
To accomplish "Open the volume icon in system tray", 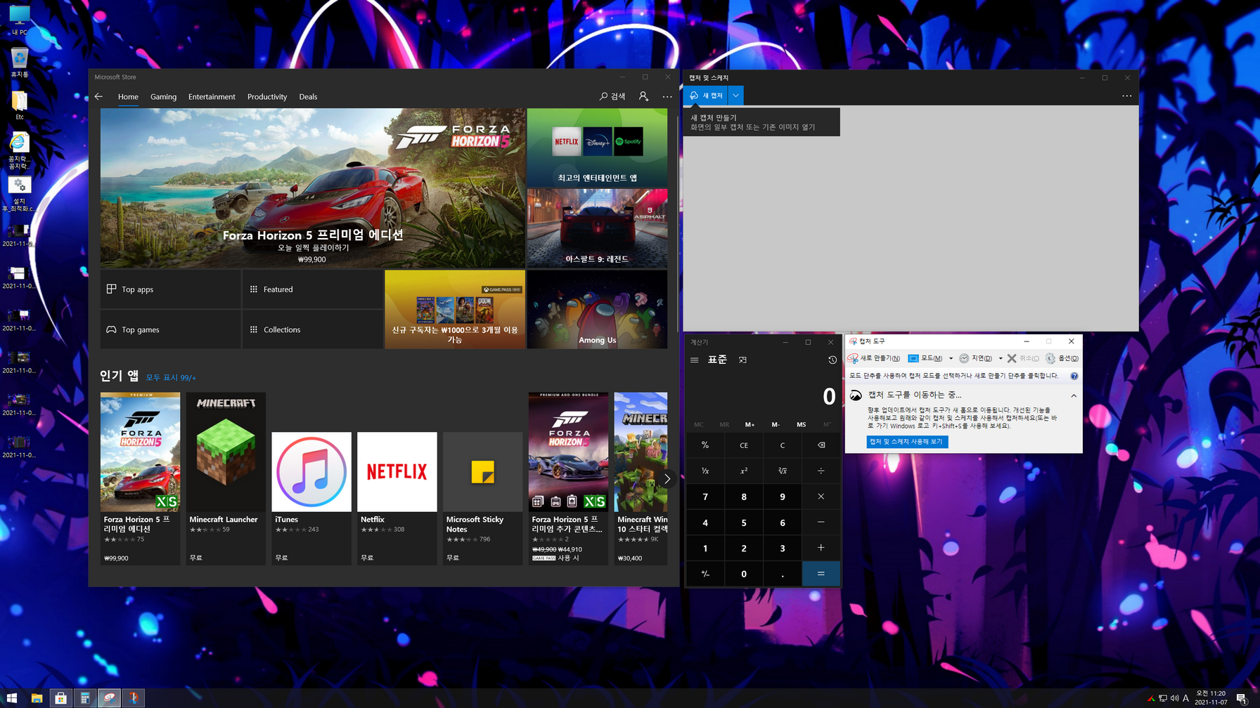I will pyautogui.click(x=1174, y=698).
